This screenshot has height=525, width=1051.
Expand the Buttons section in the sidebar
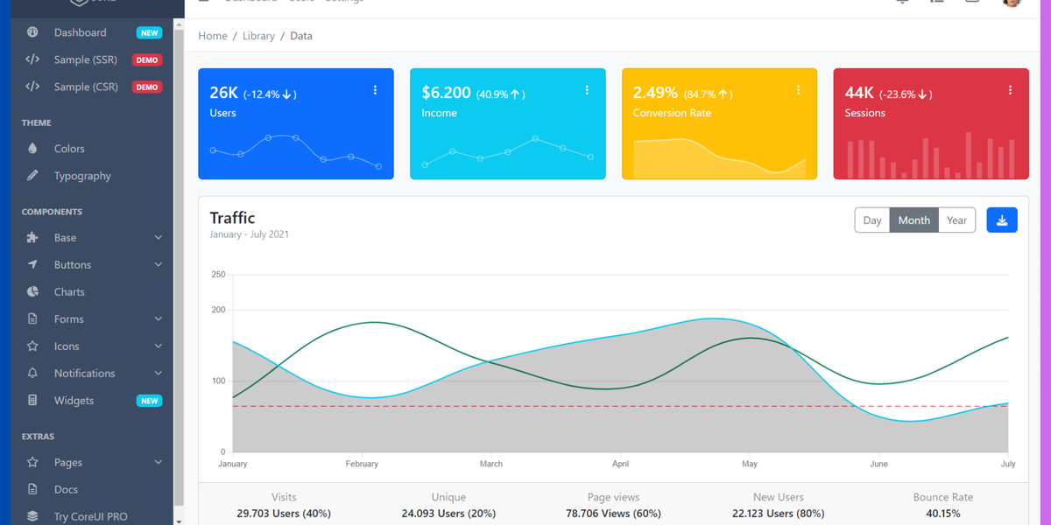pos(74,264)
